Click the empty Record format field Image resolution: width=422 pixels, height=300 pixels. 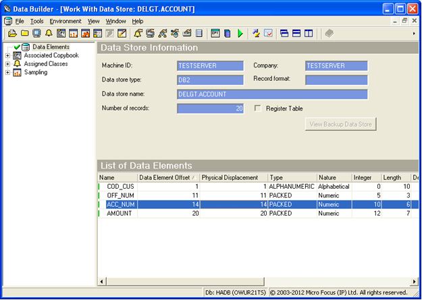pyautogui.click(x=336, y=80)
